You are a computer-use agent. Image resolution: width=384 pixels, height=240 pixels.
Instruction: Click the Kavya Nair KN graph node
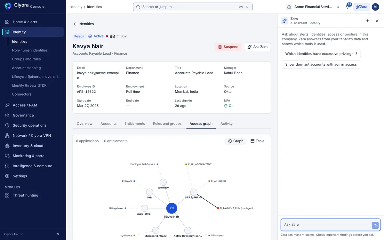(x=172, y=208)
